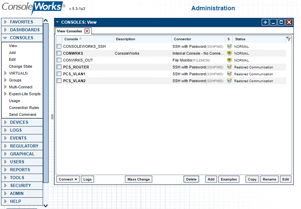Click the Examples button

[229, 179]
